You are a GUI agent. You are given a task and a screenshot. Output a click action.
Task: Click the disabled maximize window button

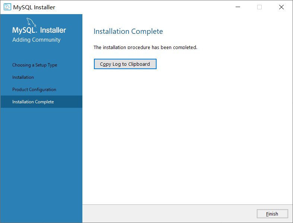pos(259,7)
